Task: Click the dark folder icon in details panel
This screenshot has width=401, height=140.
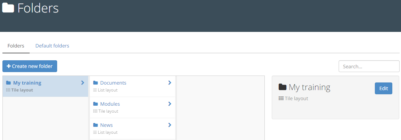Action: pyautogui.click(x=283, y=87)
